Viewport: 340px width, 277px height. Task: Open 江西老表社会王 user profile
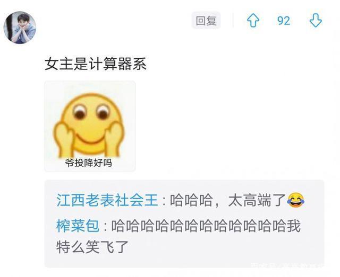coord(107,200)
